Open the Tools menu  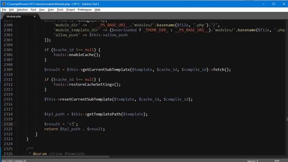(60, 10)
